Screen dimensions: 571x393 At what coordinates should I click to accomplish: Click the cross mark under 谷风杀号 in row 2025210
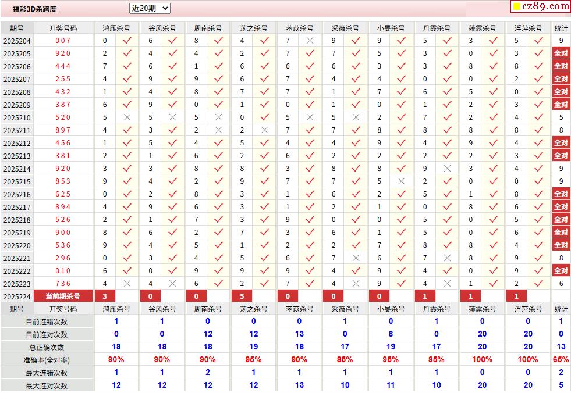(x=173, y=117)
